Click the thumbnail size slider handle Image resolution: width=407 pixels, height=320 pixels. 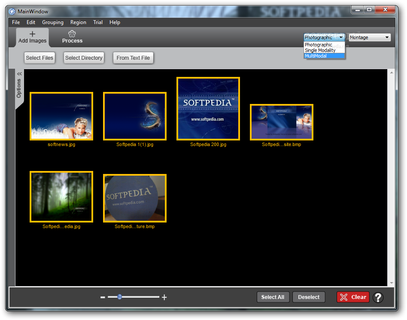coord(120,297)
